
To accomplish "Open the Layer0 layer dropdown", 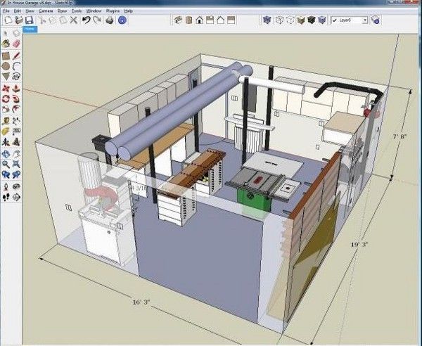I will tap(350, 20).
